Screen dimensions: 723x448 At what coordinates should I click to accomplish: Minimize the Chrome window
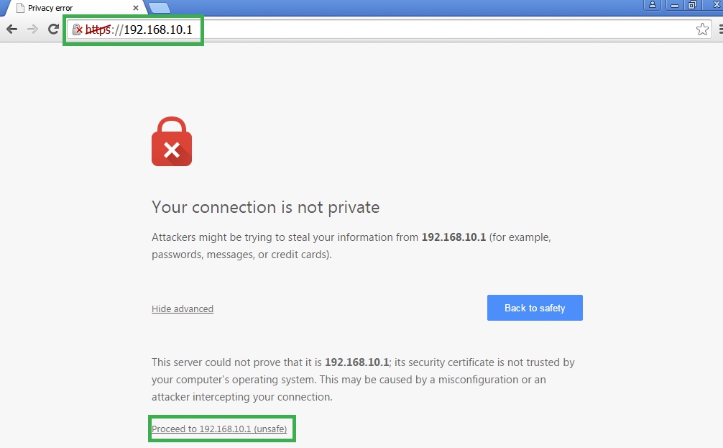pyautogui.click(x=675, y=5)
